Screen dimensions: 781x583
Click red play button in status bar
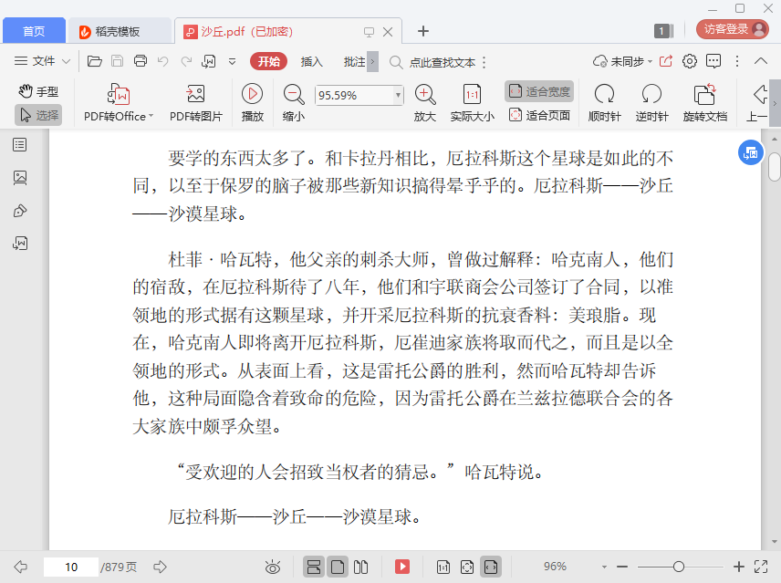tap(402, 567)
